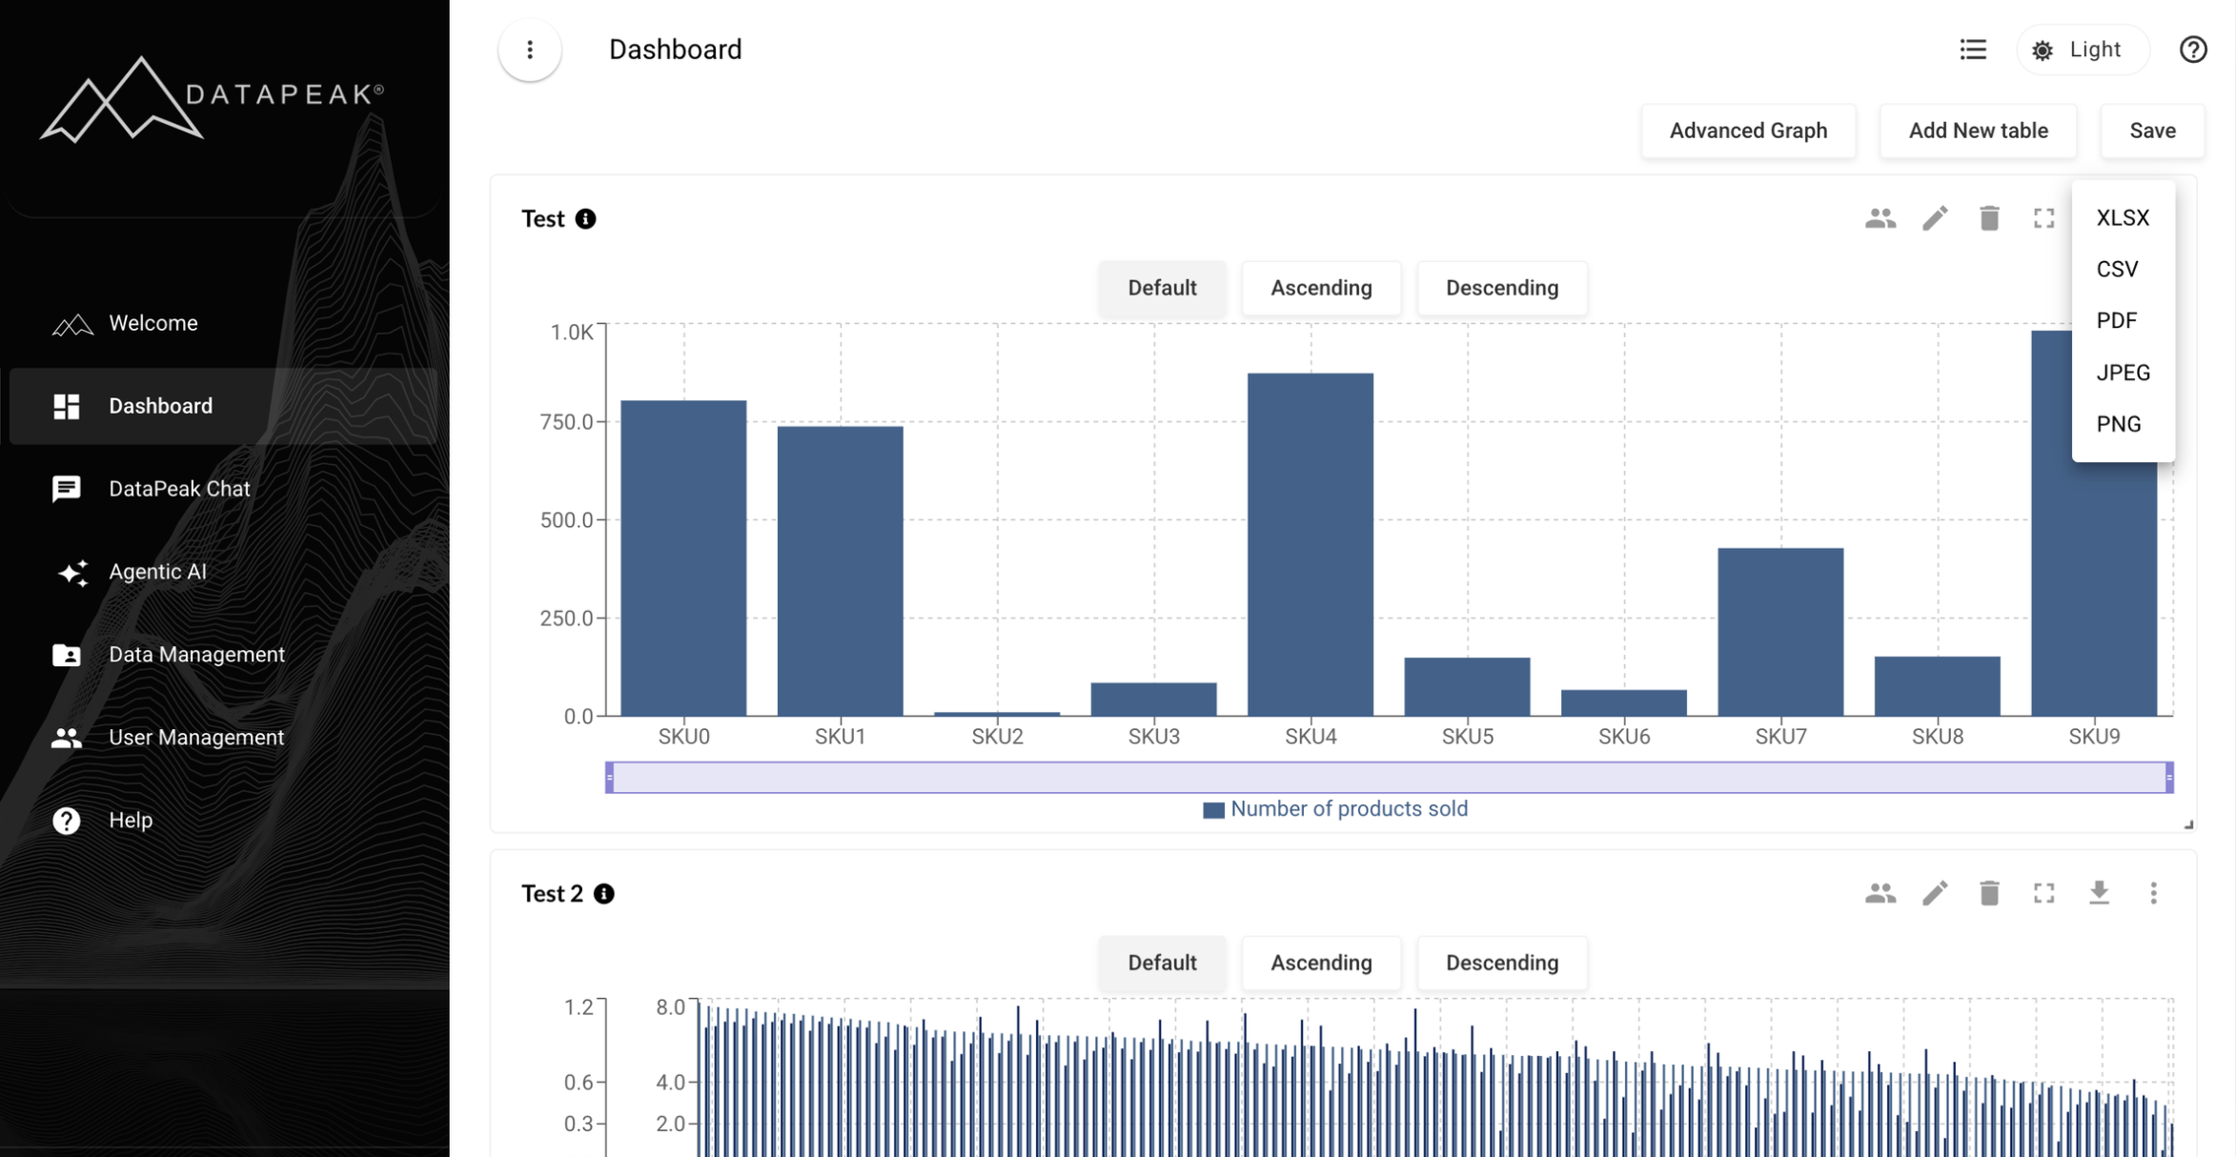The height and width of the screenshot is (1157, 2236).
Task: Click the SKU5 x-axis label
Action: 1467,737
